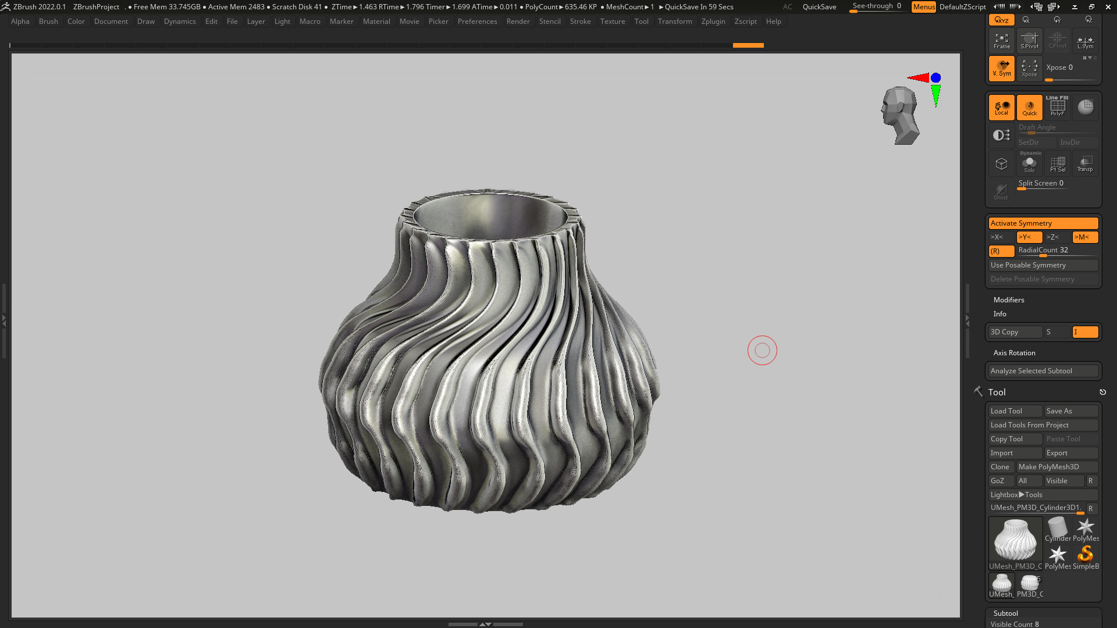Screen dimensions: 1117x628
Task: Toggle >M< mirror symmetry
Action: [x=1085, y=237]
